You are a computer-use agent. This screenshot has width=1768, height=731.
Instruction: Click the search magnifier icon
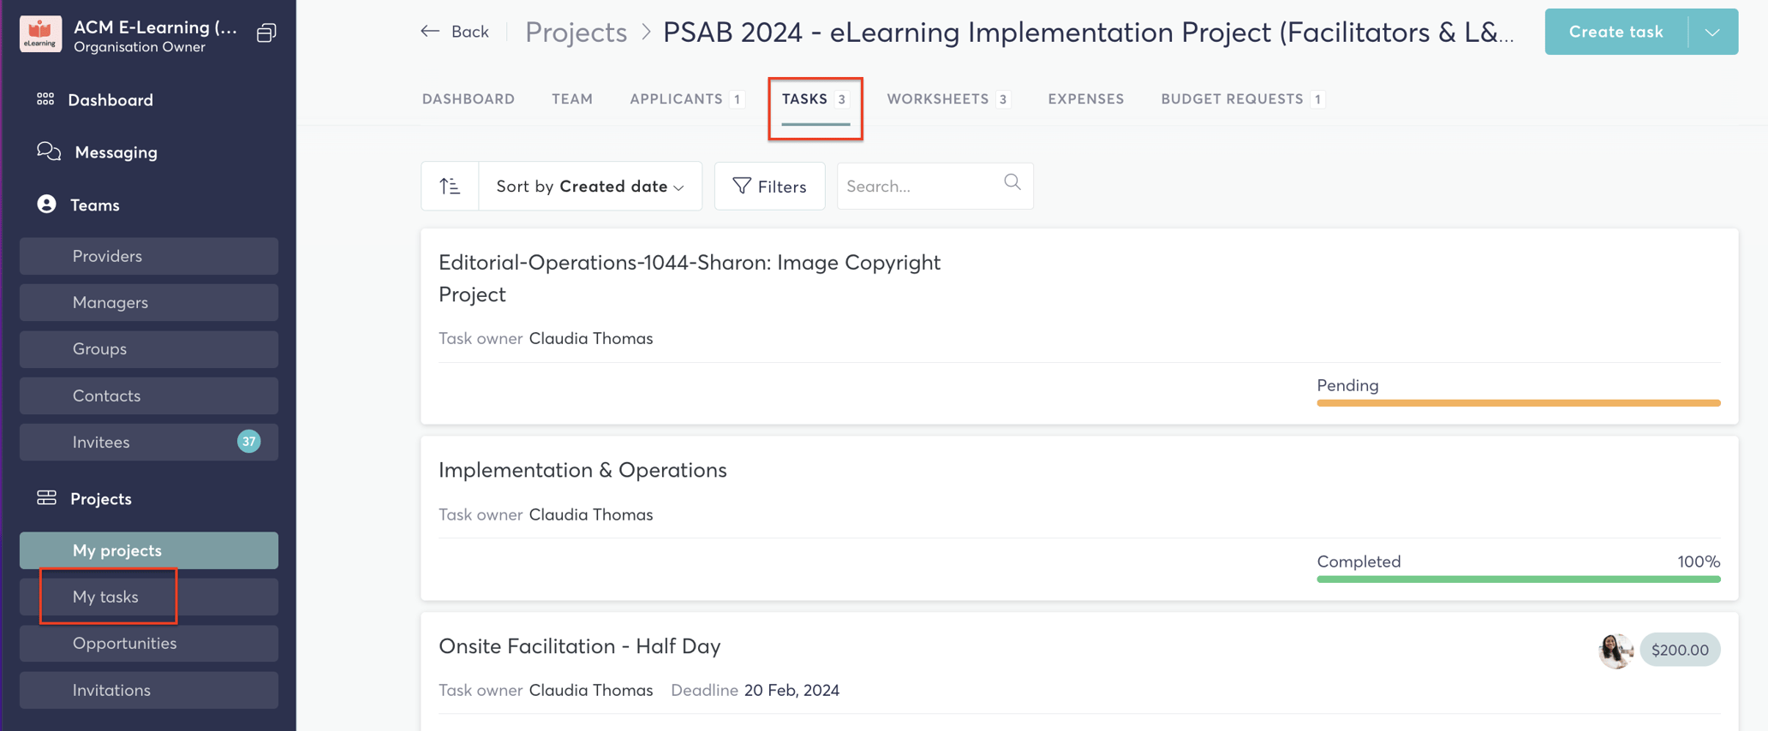1012,182
